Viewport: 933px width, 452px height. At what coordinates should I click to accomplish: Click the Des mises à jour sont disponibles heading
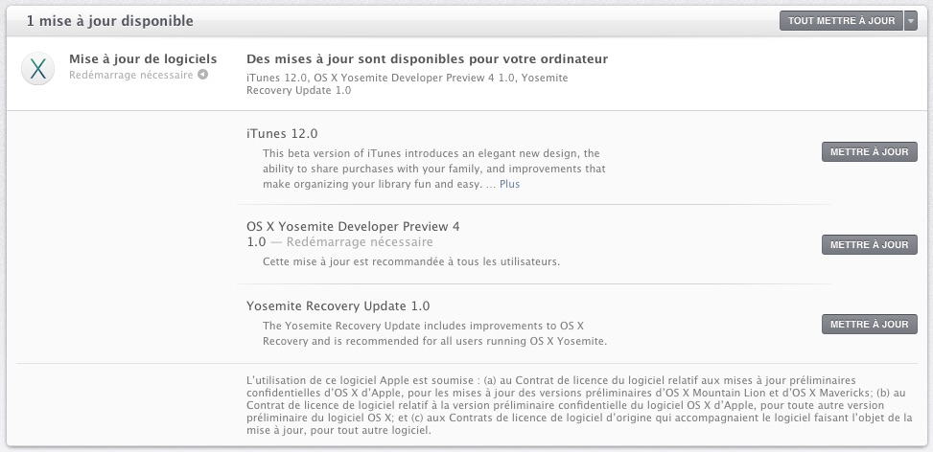(x=427, y=59)
